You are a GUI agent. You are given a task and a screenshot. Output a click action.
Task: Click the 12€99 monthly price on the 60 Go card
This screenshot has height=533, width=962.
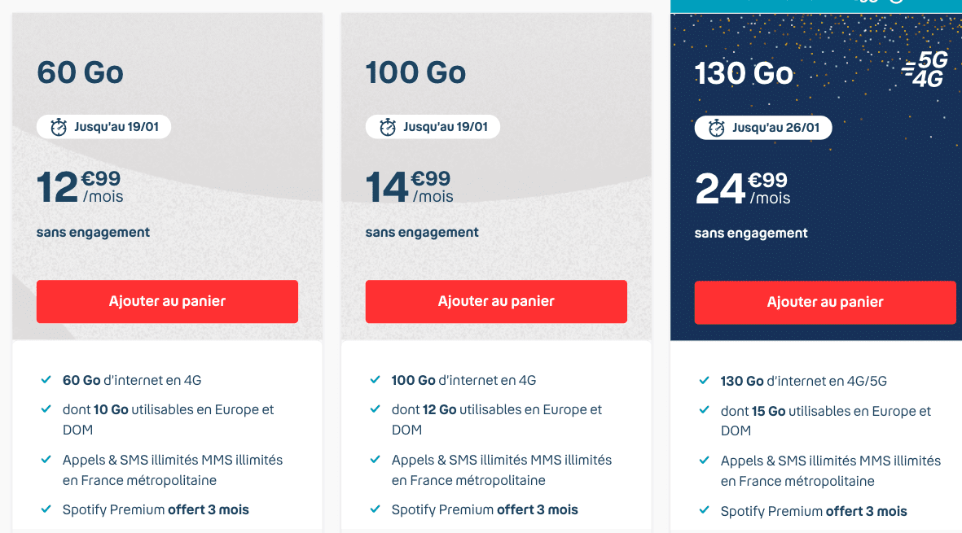click(77, 187)
